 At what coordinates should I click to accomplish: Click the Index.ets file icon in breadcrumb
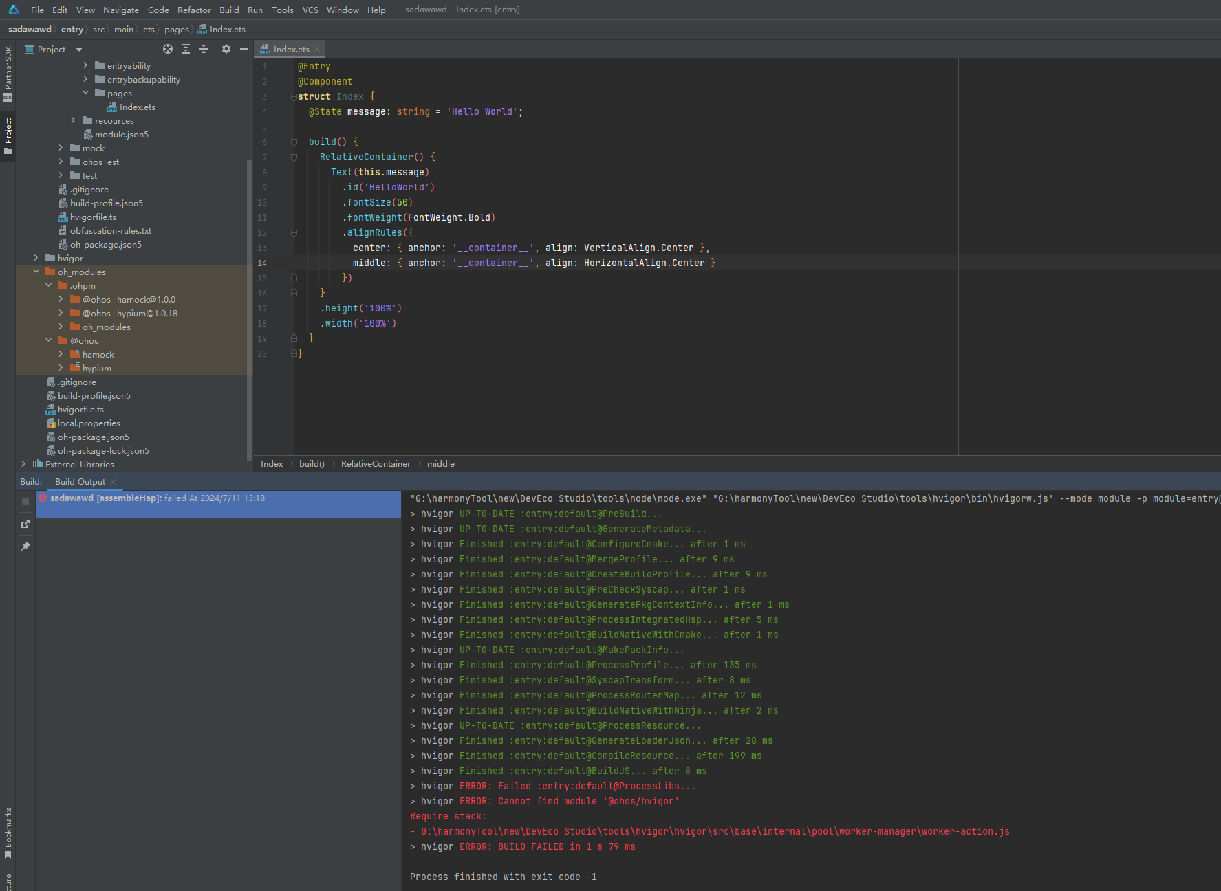[202, 30]
